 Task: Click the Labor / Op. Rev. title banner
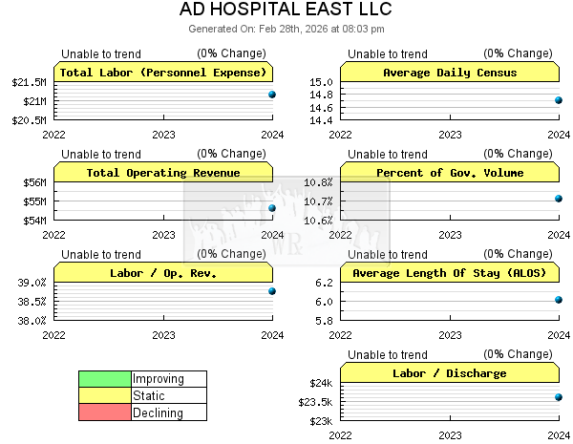[163, 273]
